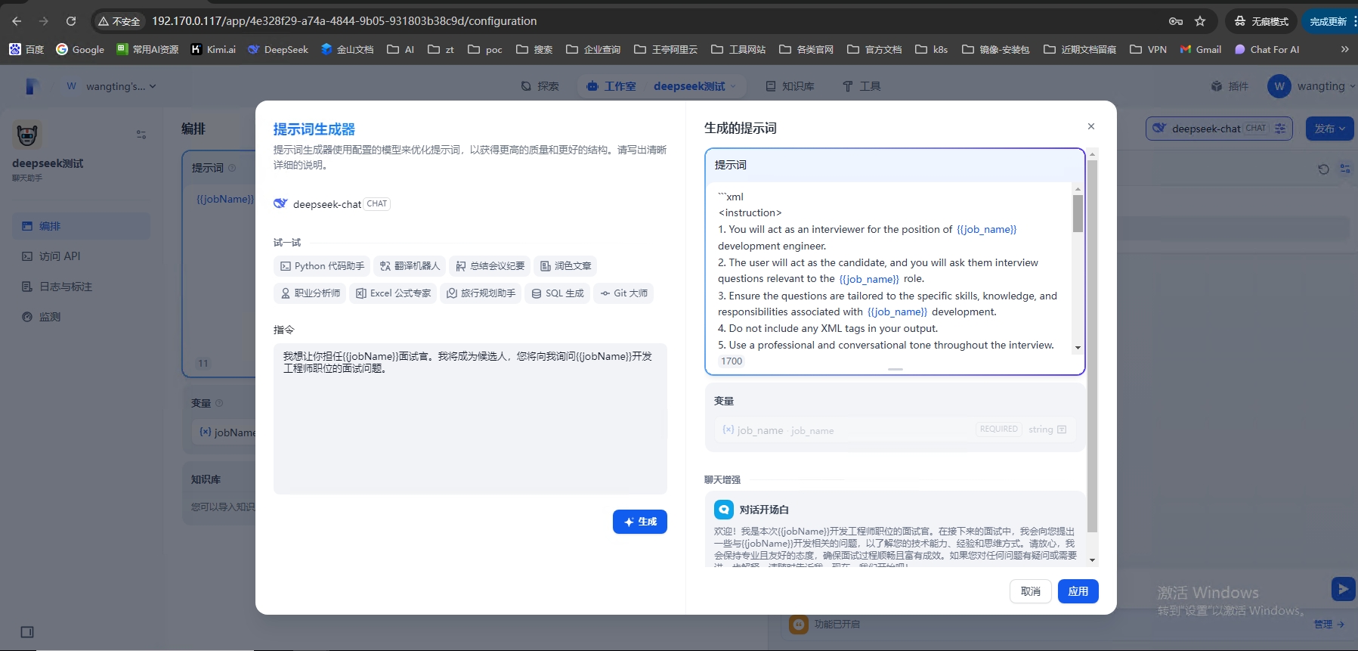The height and width of the screenshot is (651, 1358).
Task: Select the Git 大师 template
Action: click(623, 293)
